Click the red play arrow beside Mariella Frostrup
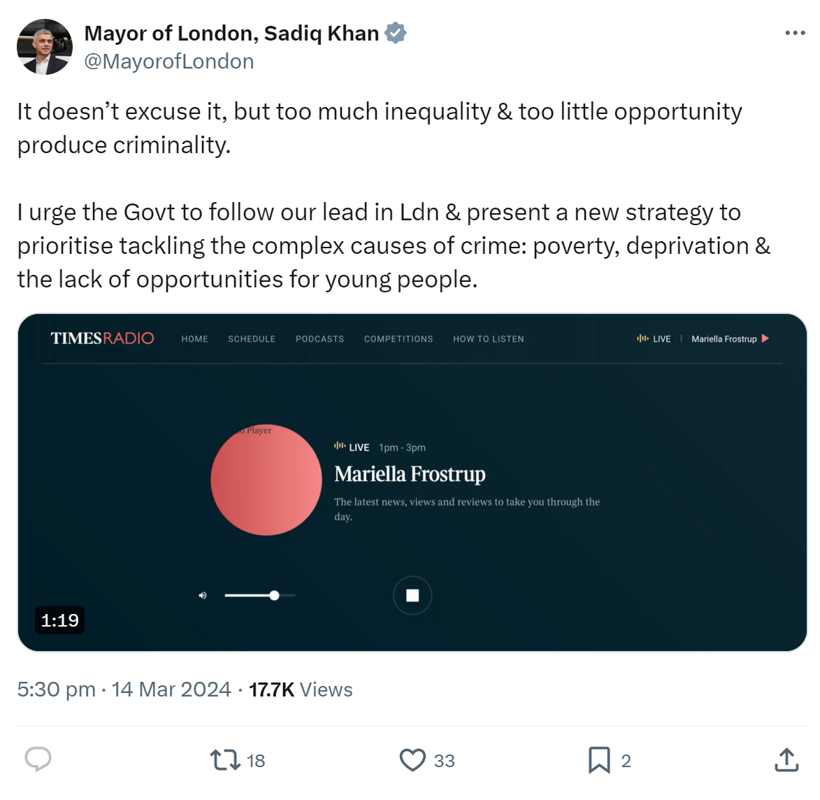 pyautogui.click(x=765, y=338)
